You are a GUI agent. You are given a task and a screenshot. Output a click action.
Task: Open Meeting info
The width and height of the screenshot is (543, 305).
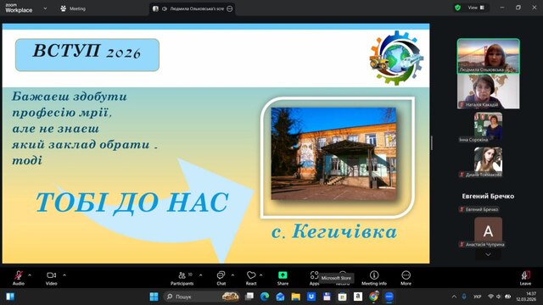(x=374, y=278)
